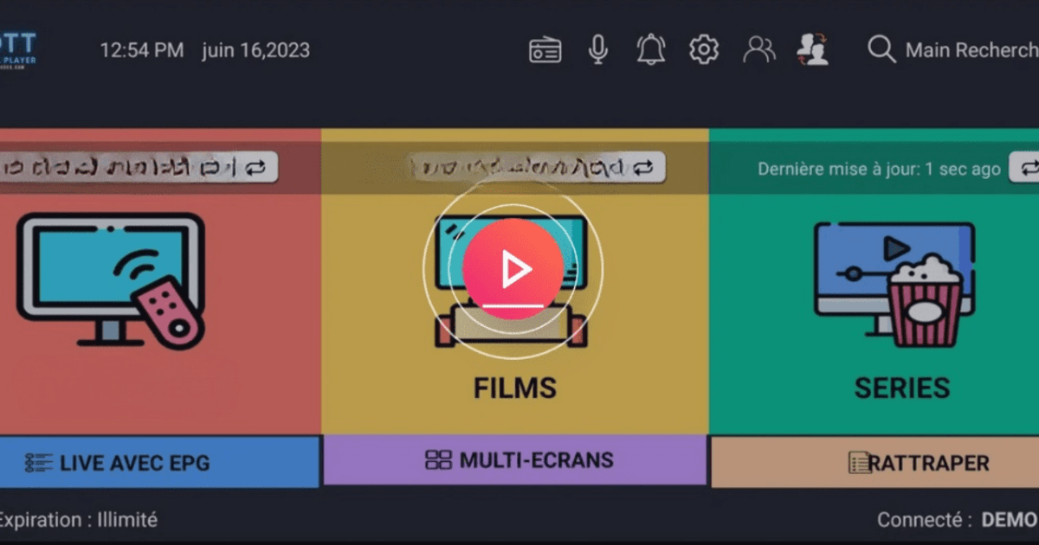Activate the microphone voice search icon

click(x=597, y=49)
